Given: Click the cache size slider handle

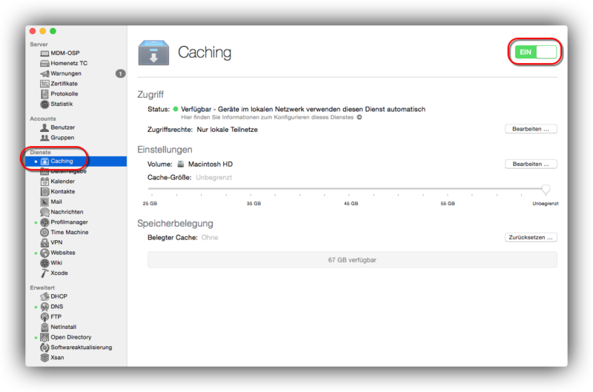Looking at the screenshot, I should 546,190.
